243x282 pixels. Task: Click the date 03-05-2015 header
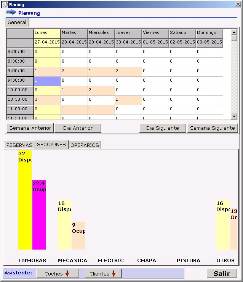[x=209, y=43]
